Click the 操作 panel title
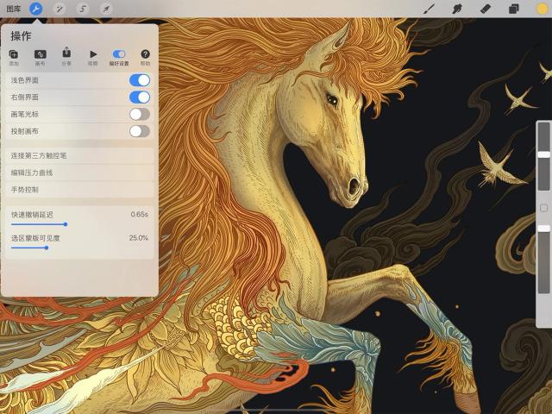Viewport: 552px width, 414px height. 21,36
